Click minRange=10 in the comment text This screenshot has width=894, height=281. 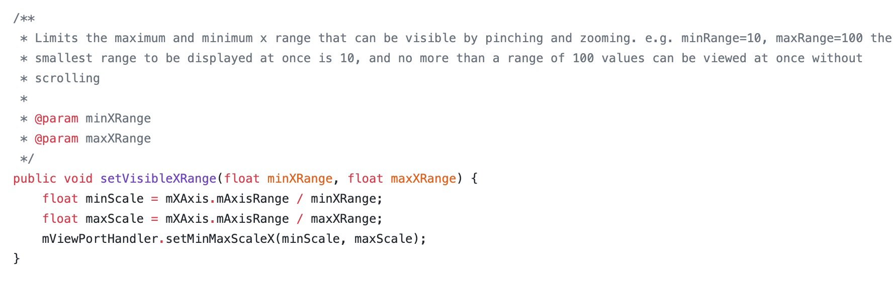click(x=722, y=39)
